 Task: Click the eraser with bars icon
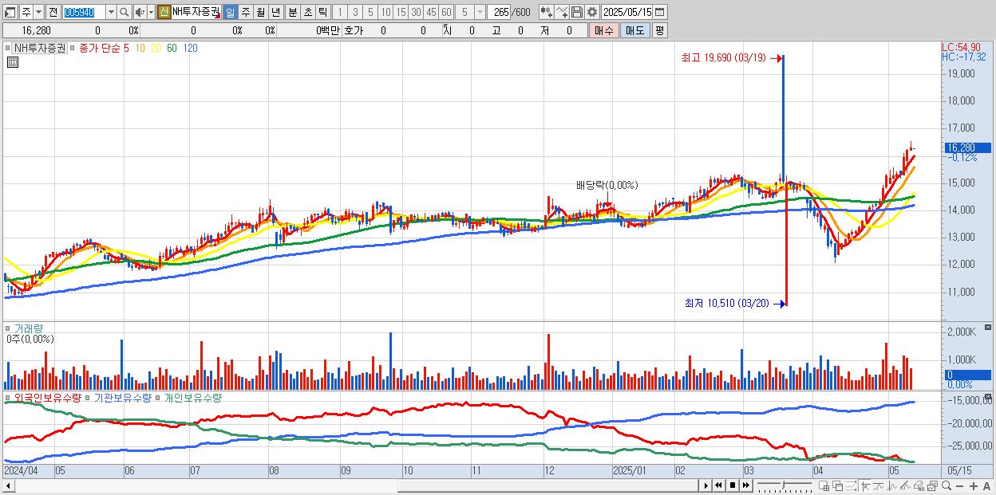click(919, 486)
